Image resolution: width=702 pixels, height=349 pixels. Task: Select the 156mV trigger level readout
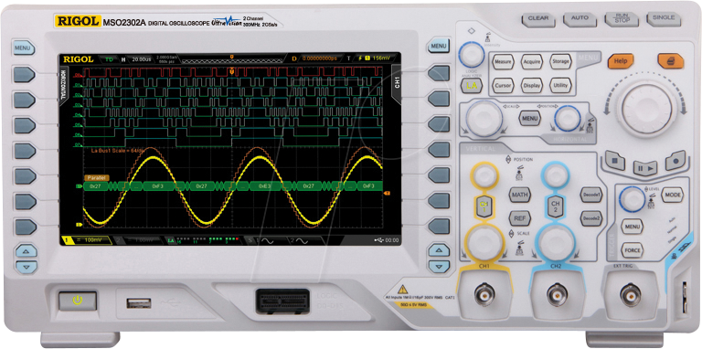pyautogui.click(x=381, y=58)
